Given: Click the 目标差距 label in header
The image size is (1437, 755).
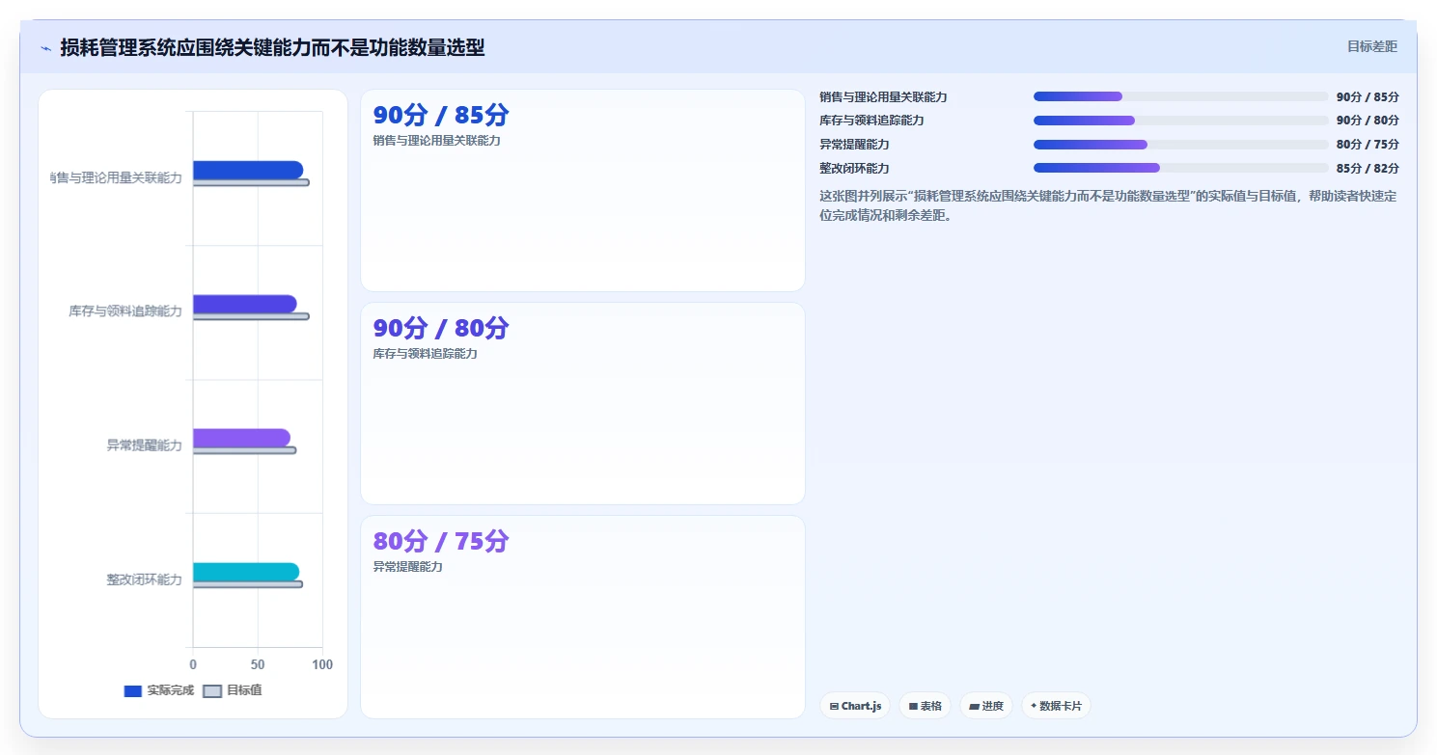Looking at the screenshot, I should (x=1371, y=46).
